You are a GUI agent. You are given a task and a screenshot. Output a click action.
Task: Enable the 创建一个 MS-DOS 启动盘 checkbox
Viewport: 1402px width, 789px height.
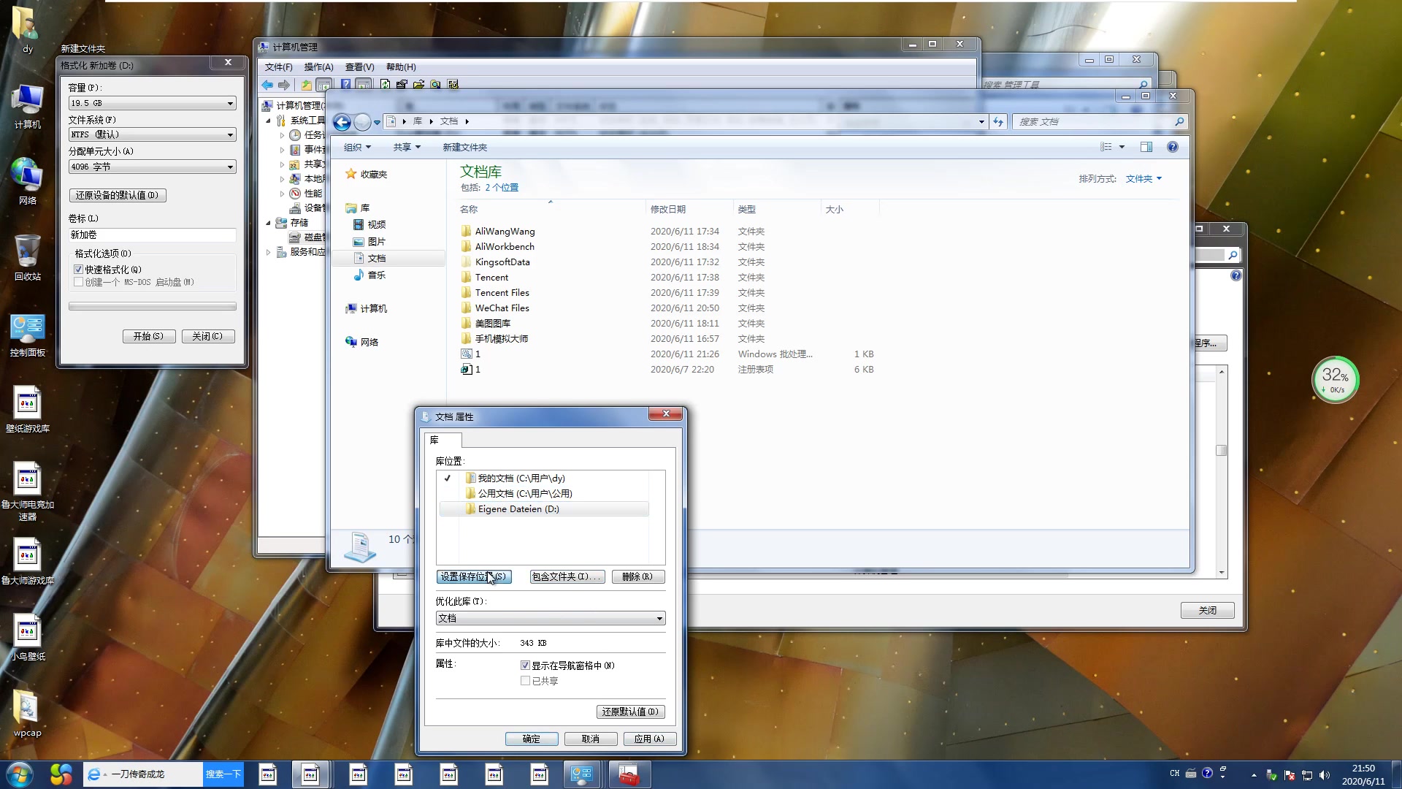79,282
